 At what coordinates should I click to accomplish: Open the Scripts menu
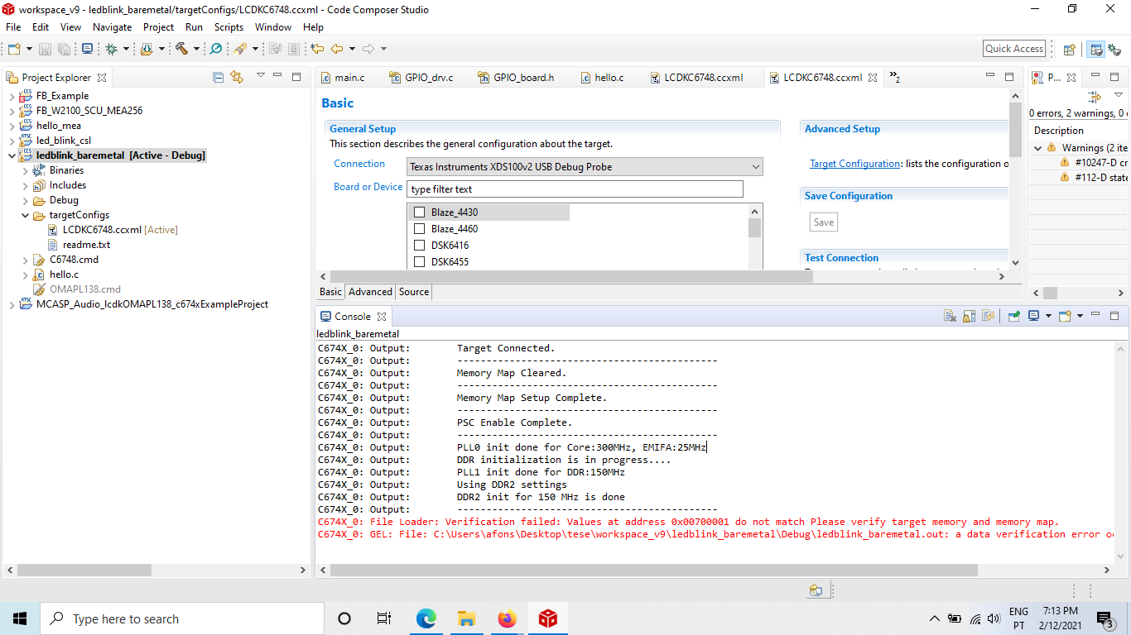[x=229, y=27]
